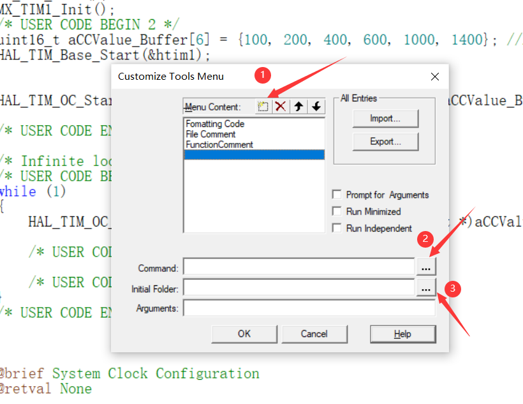Enable Prompt for Arguments checkbox
The width and height of the screenshot is (523, 404).
337,194
